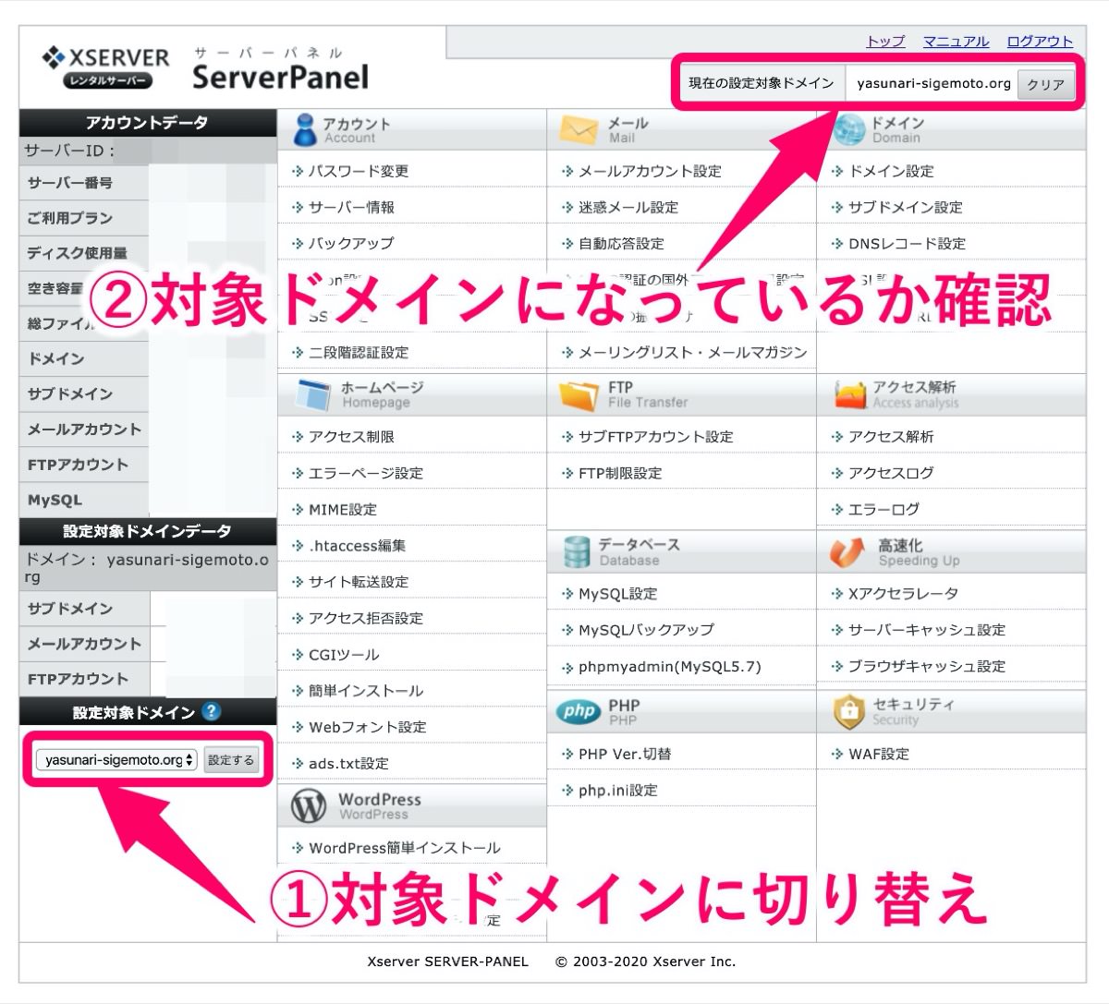
Task: Open サブドメイン設定
Action: [906, 207]
